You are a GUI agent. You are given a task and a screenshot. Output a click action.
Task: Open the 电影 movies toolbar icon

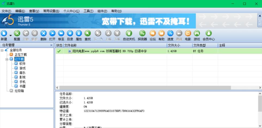[x=188, y=33]
